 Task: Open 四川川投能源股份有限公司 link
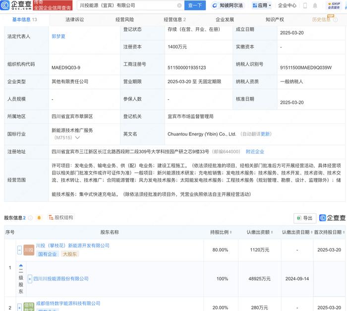click(61, 279)
